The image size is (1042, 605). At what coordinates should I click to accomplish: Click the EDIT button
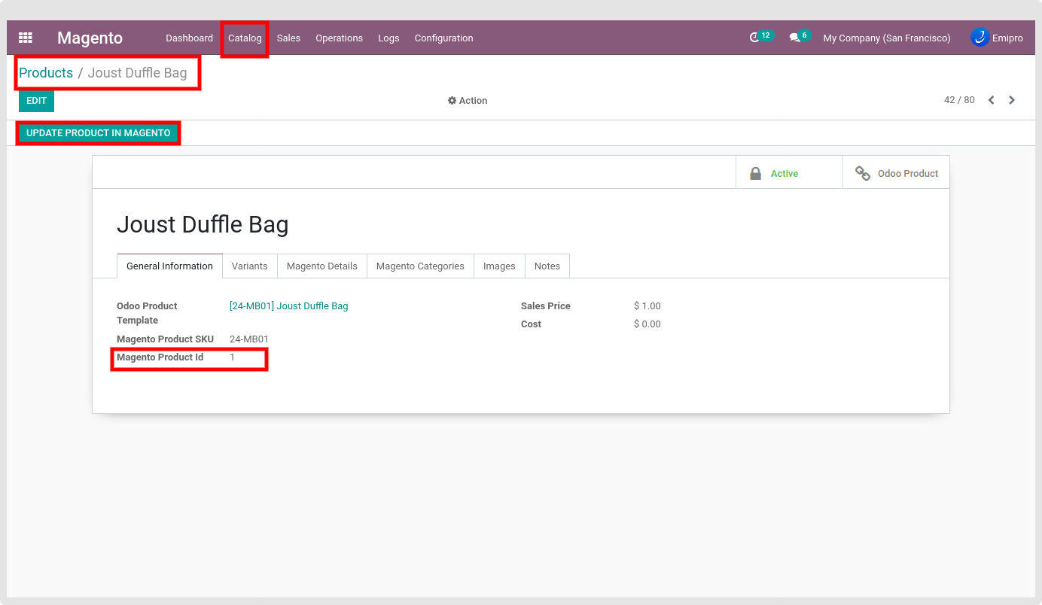click(x=36, y=101)
